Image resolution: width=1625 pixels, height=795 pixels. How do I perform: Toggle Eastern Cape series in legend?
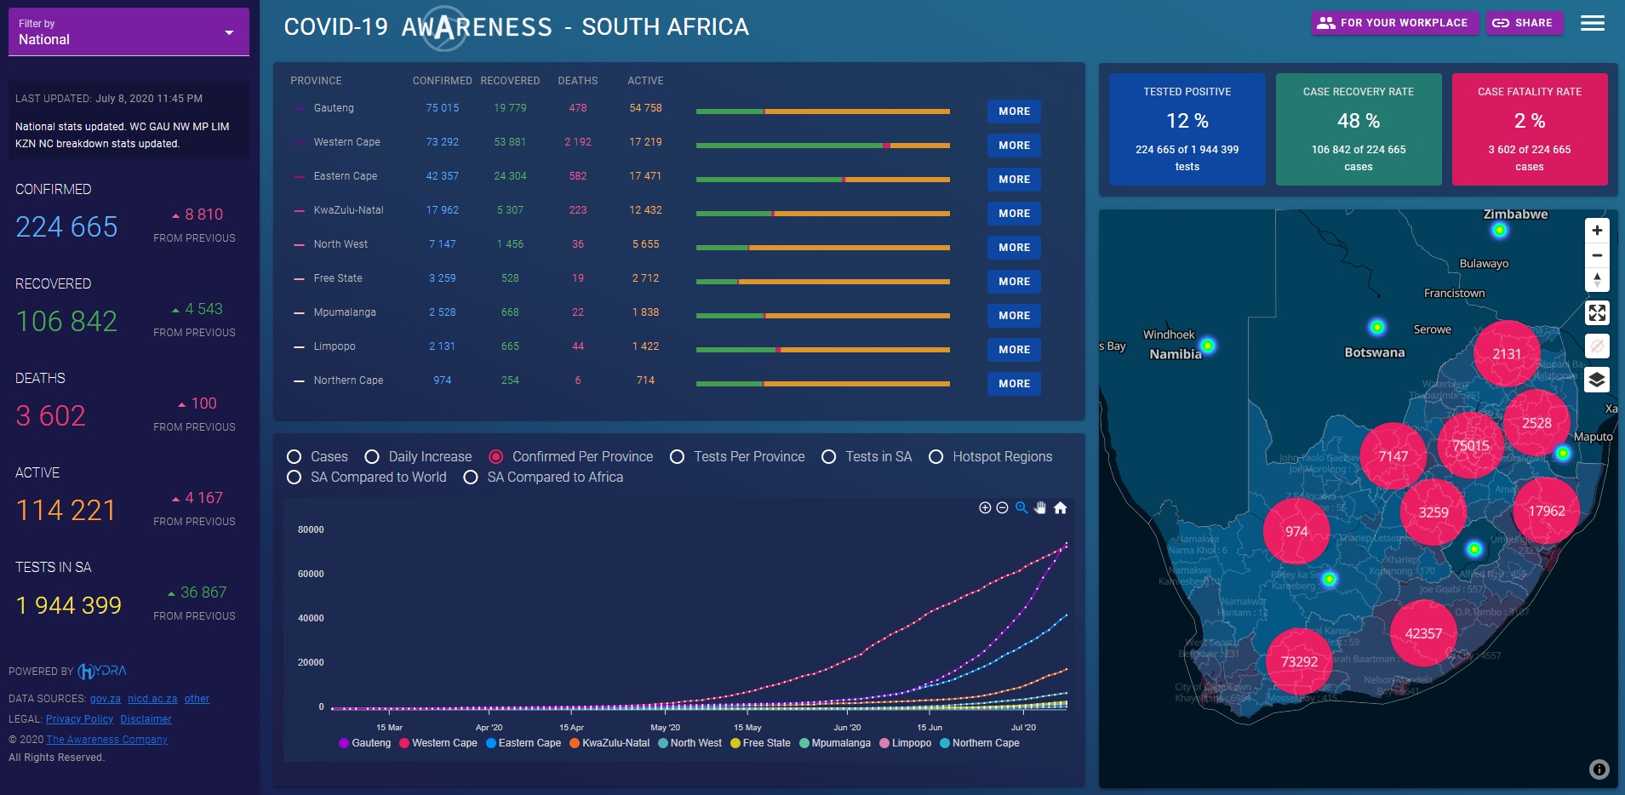coord(524,743)
